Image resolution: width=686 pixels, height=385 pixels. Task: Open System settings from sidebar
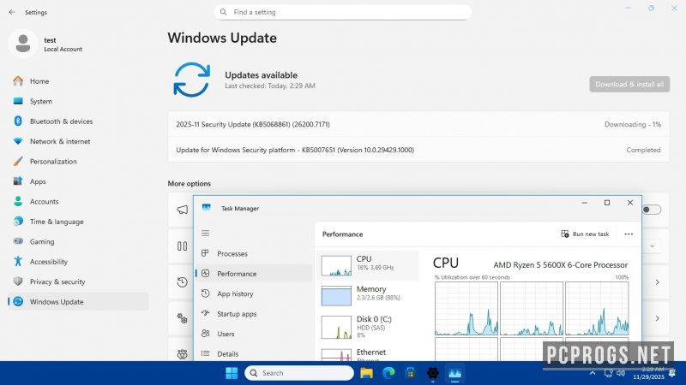click(79, 101)
